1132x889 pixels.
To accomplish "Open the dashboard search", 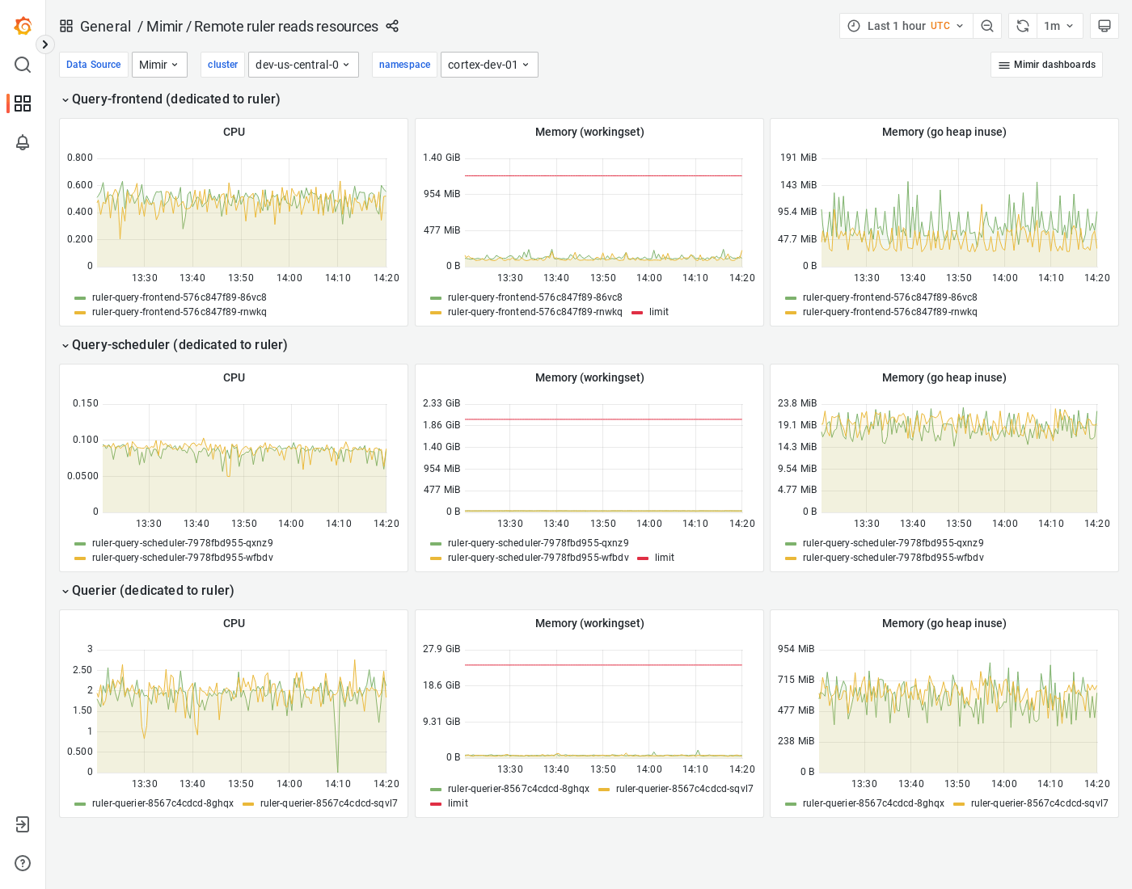I will pyautogui.click(x=23, y=65).
